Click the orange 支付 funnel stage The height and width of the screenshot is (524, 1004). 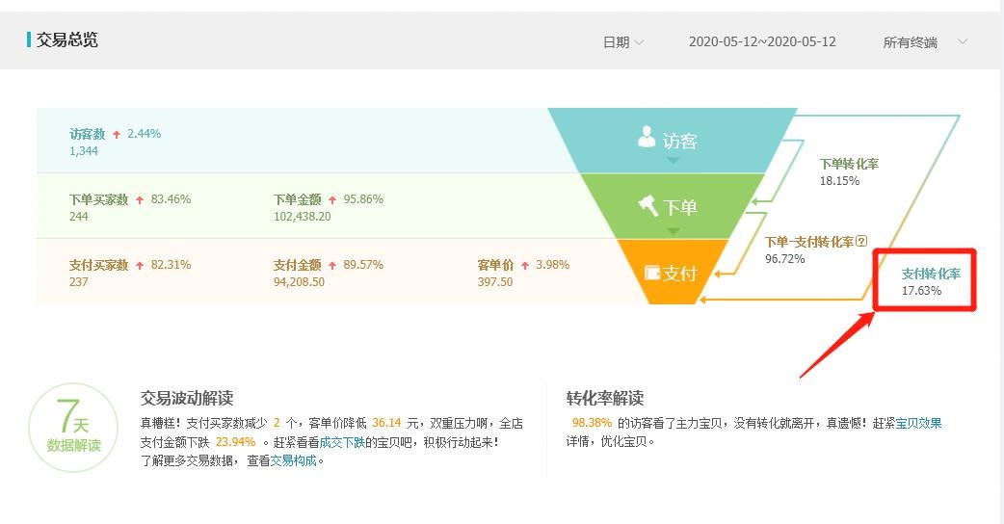(x=673, y=273)
